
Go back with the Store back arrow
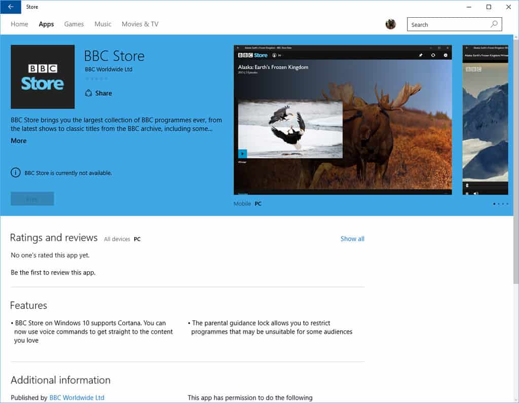point(11,7)
